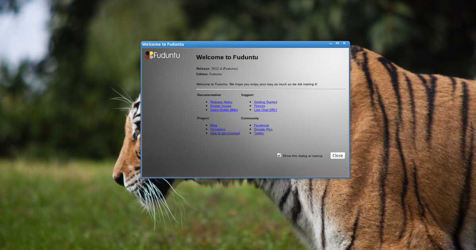Open the How to get involved link
476x250 pixels.
225,133
